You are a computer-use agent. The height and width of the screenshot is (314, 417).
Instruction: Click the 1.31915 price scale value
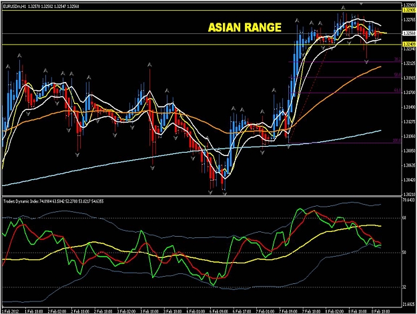tap(409, 78)
